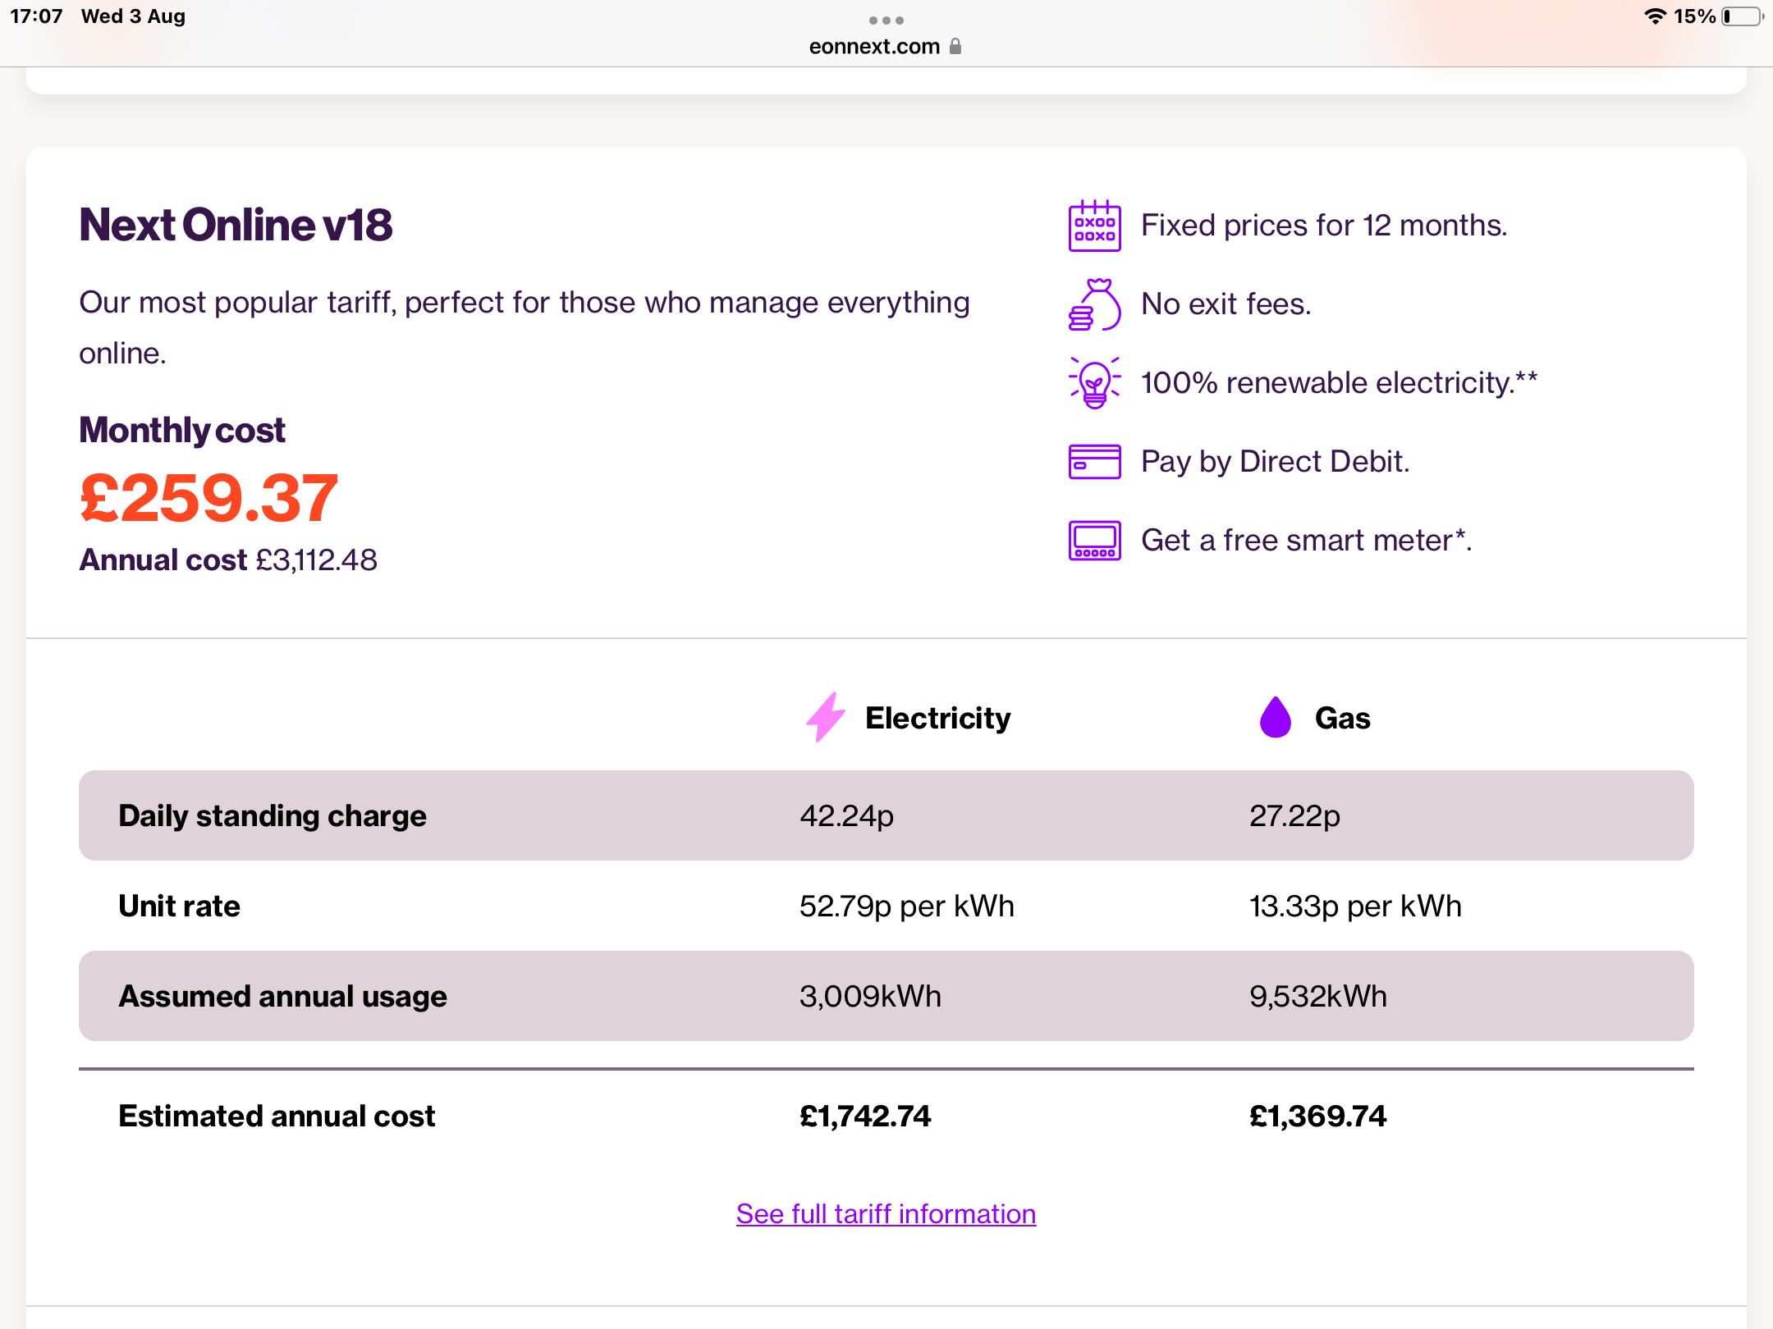1773x1329 pixels.
Task: Tap the Wi-Fi status icon
Action: pos(1655,16)
